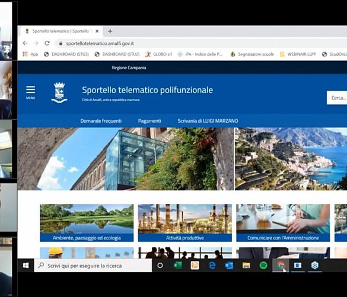
Task: Click the Cerca search field
Action: point(337,98)
